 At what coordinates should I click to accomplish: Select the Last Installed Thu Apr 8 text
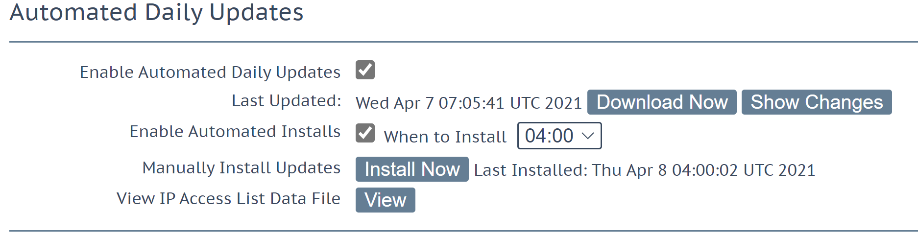point(645,170)
